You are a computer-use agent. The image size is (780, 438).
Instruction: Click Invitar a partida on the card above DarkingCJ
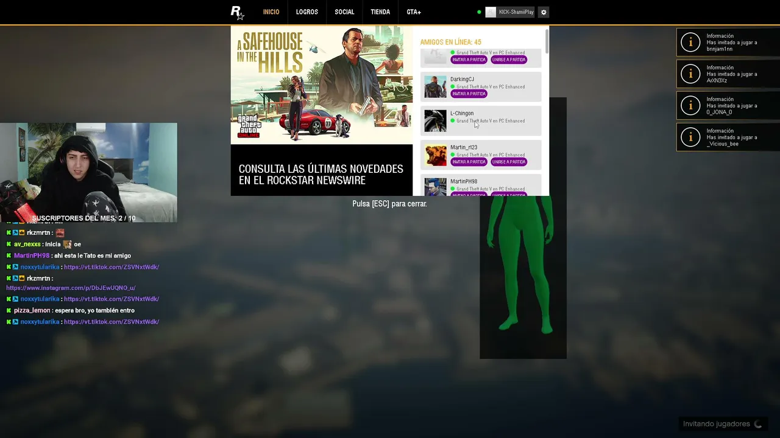click(x=469, y=60)
